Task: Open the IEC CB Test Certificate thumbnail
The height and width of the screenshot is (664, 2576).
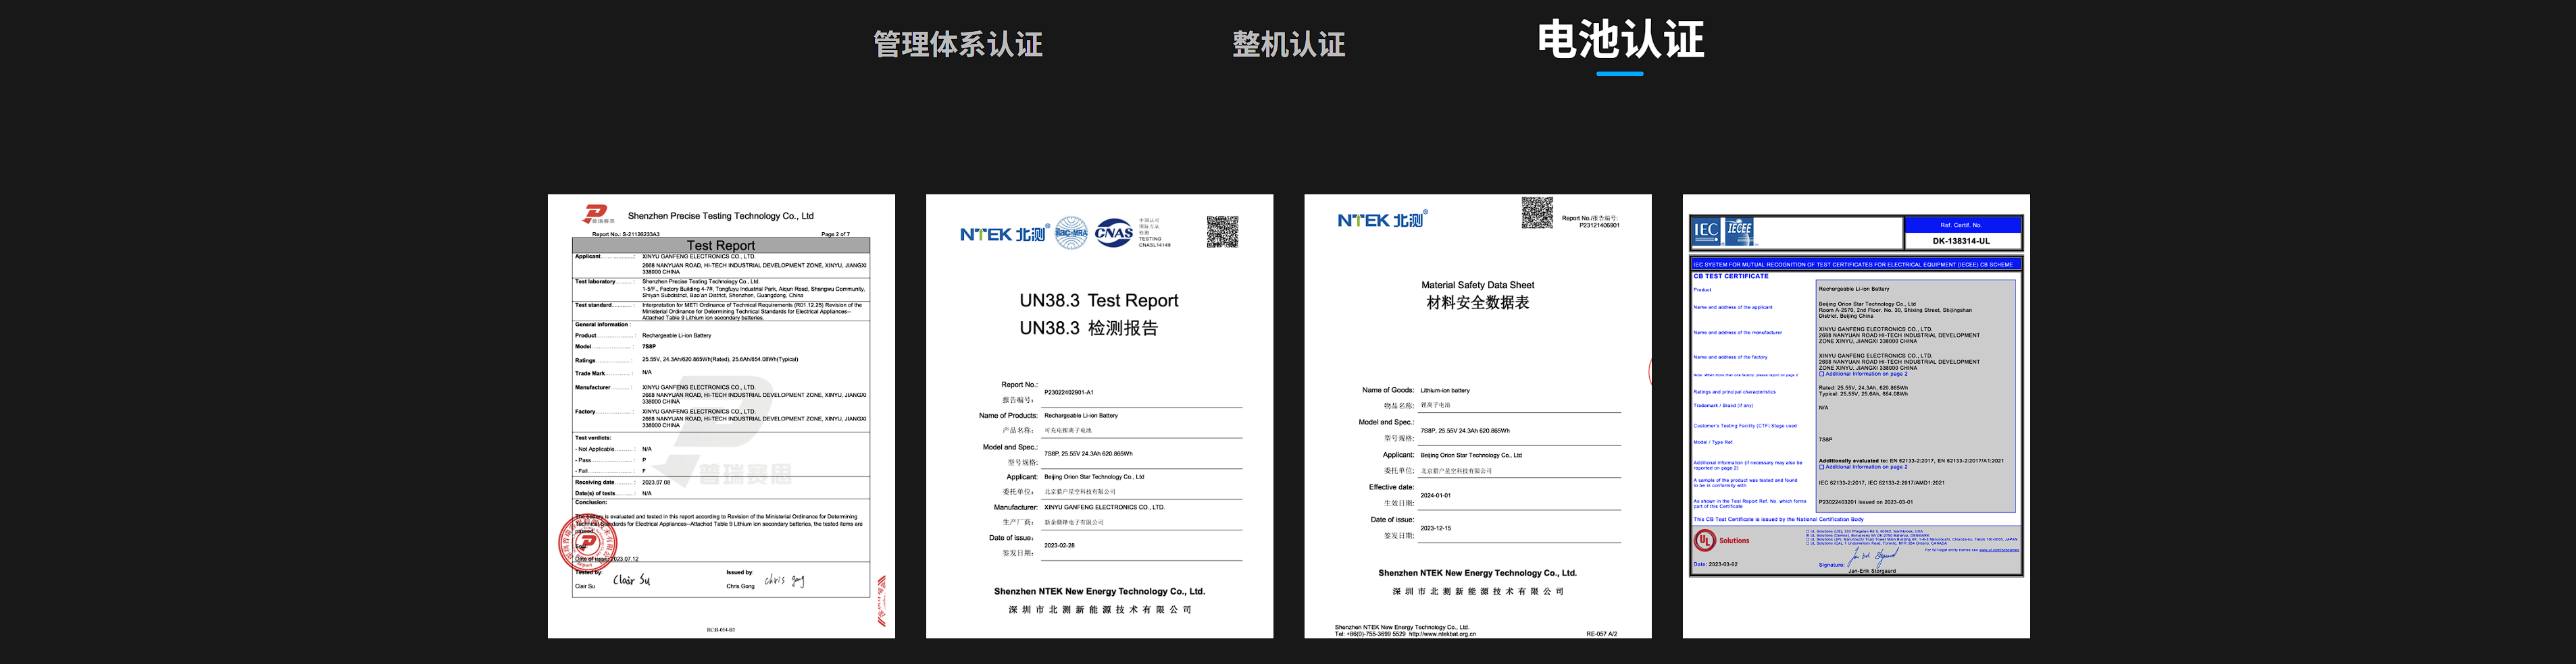Action: tap(1856, 416)
